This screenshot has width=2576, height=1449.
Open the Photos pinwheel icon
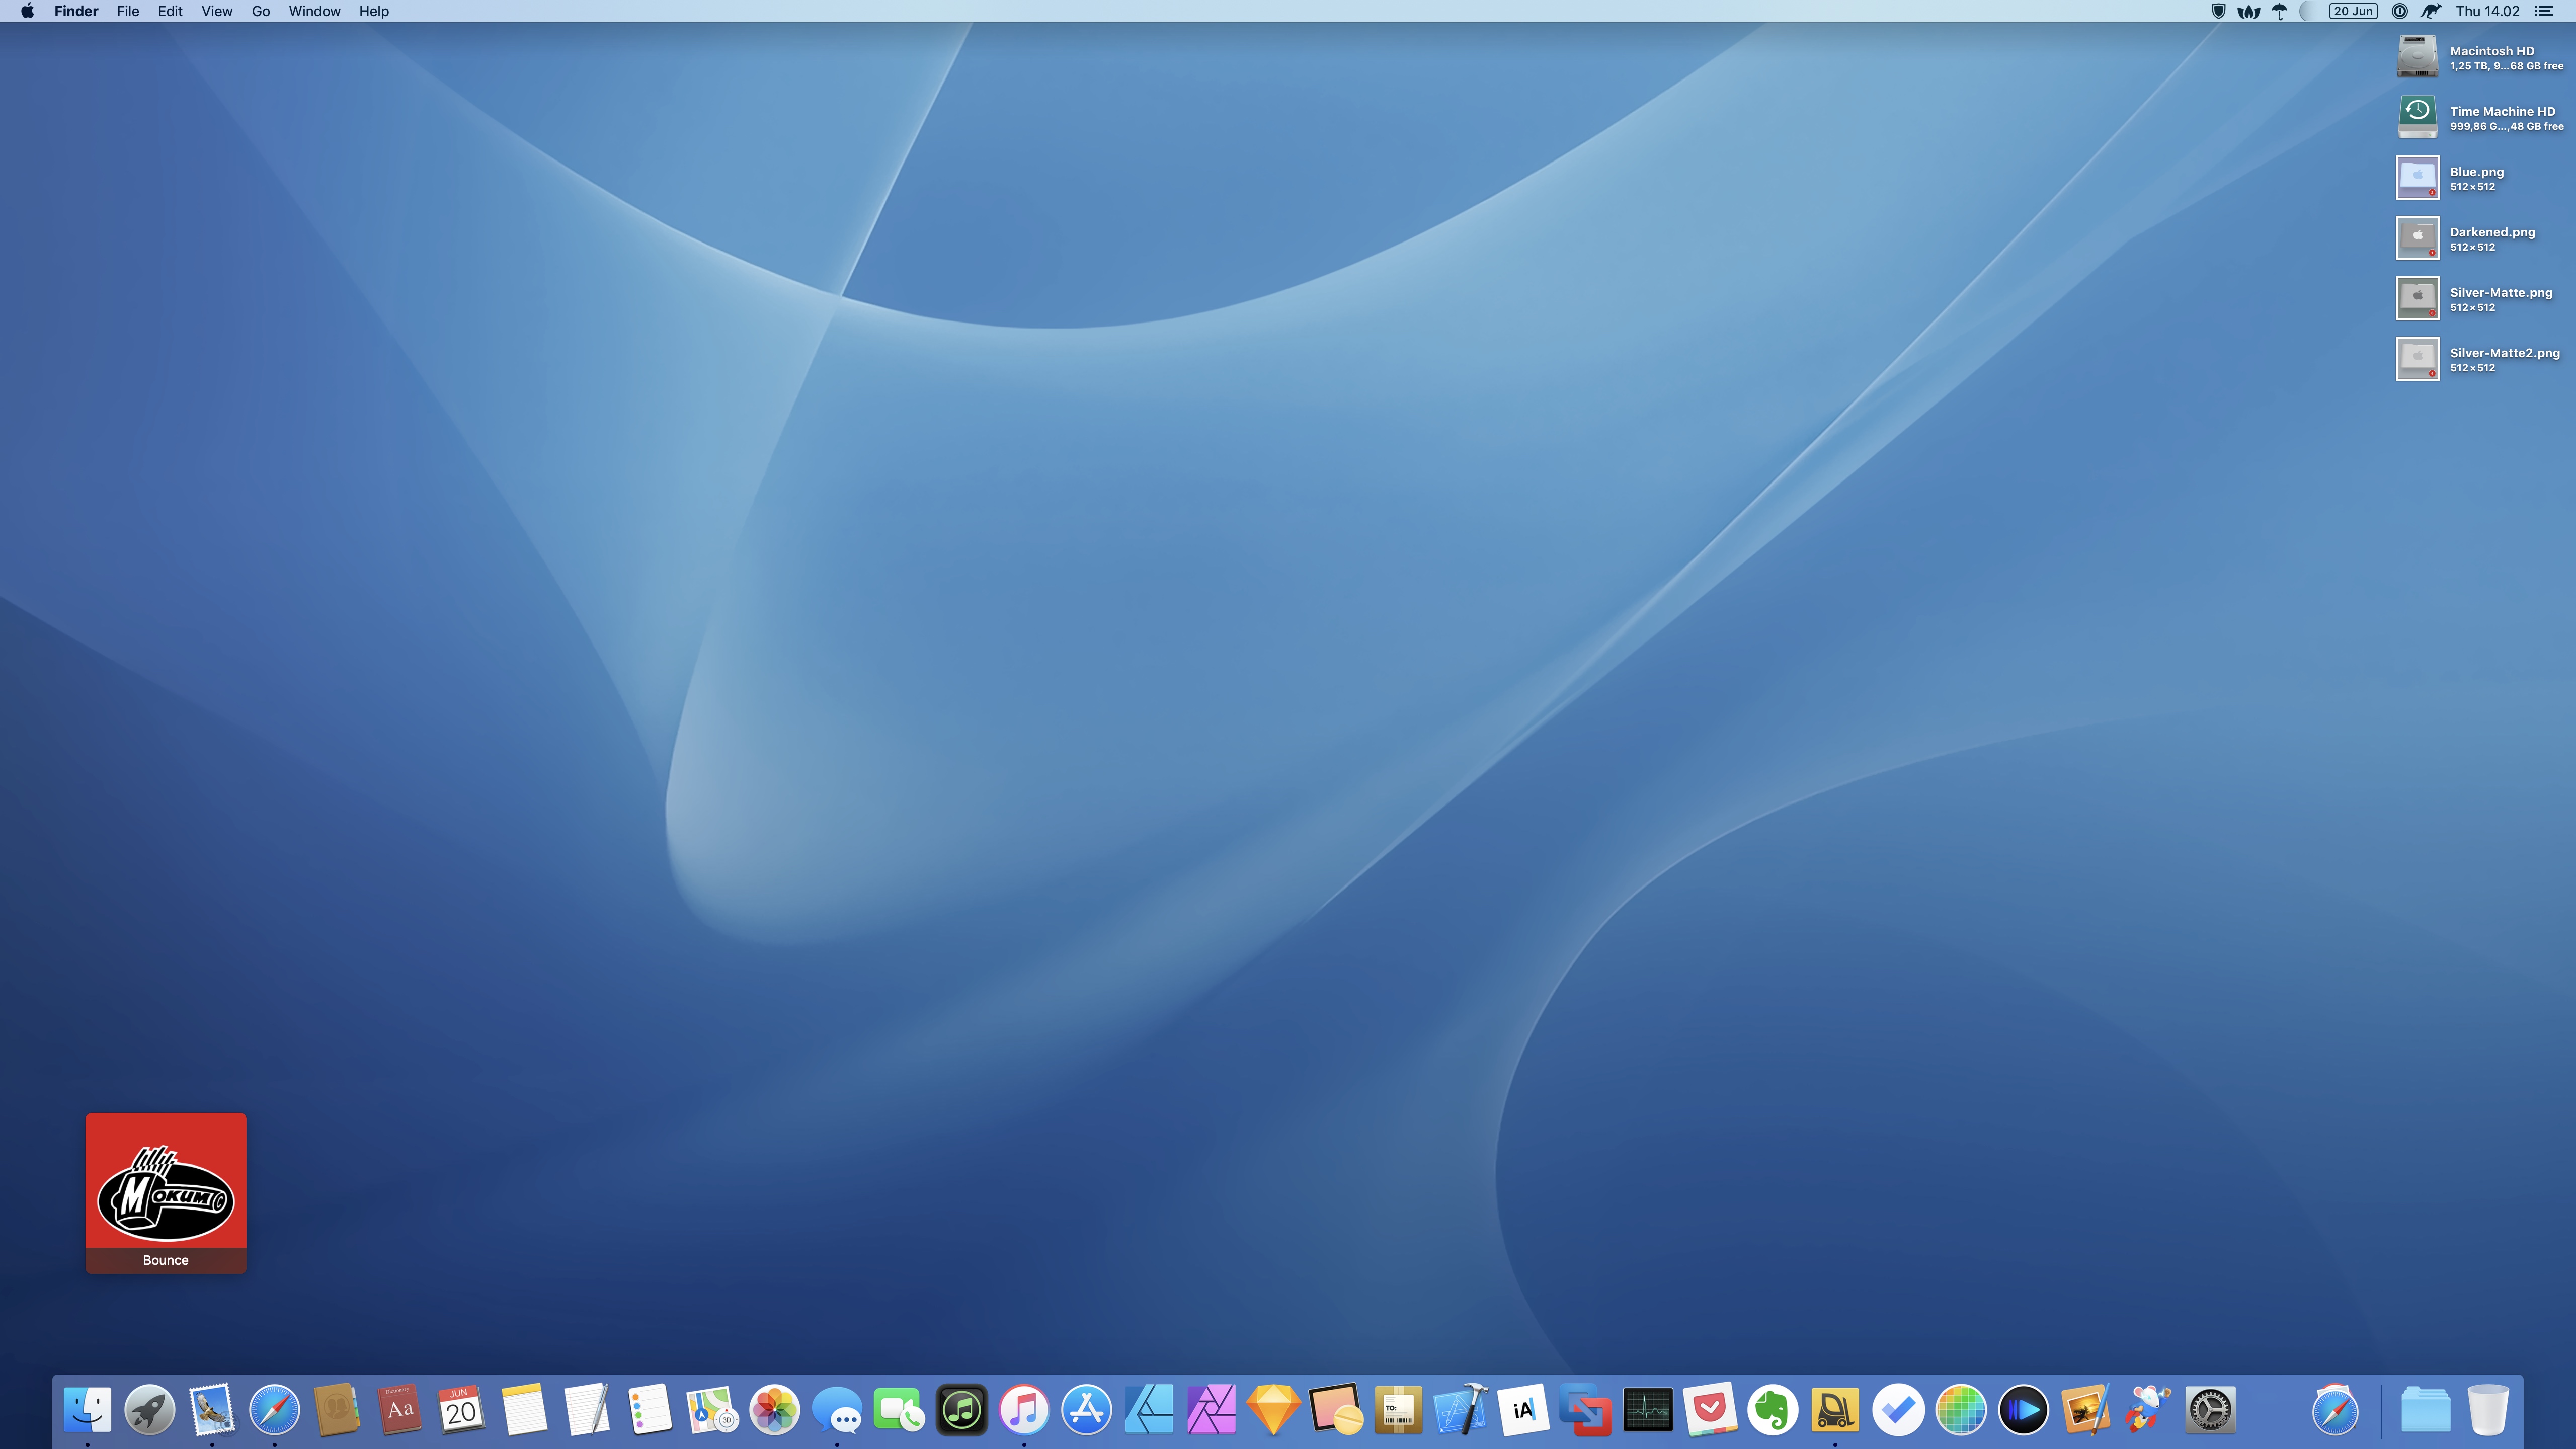click(x=774, y=1410)
